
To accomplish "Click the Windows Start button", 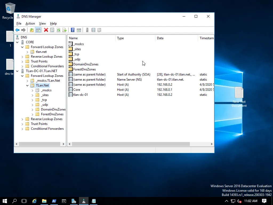I will (5, 201).
